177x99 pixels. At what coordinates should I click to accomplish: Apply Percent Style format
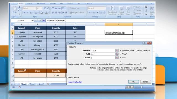click(x=94, y=13)
